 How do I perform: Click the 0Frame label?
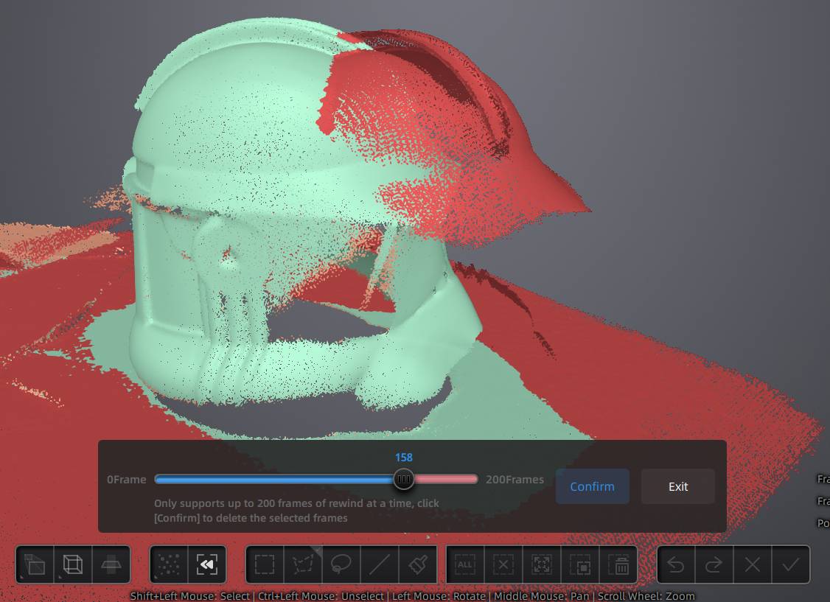(x=127, y=479)
